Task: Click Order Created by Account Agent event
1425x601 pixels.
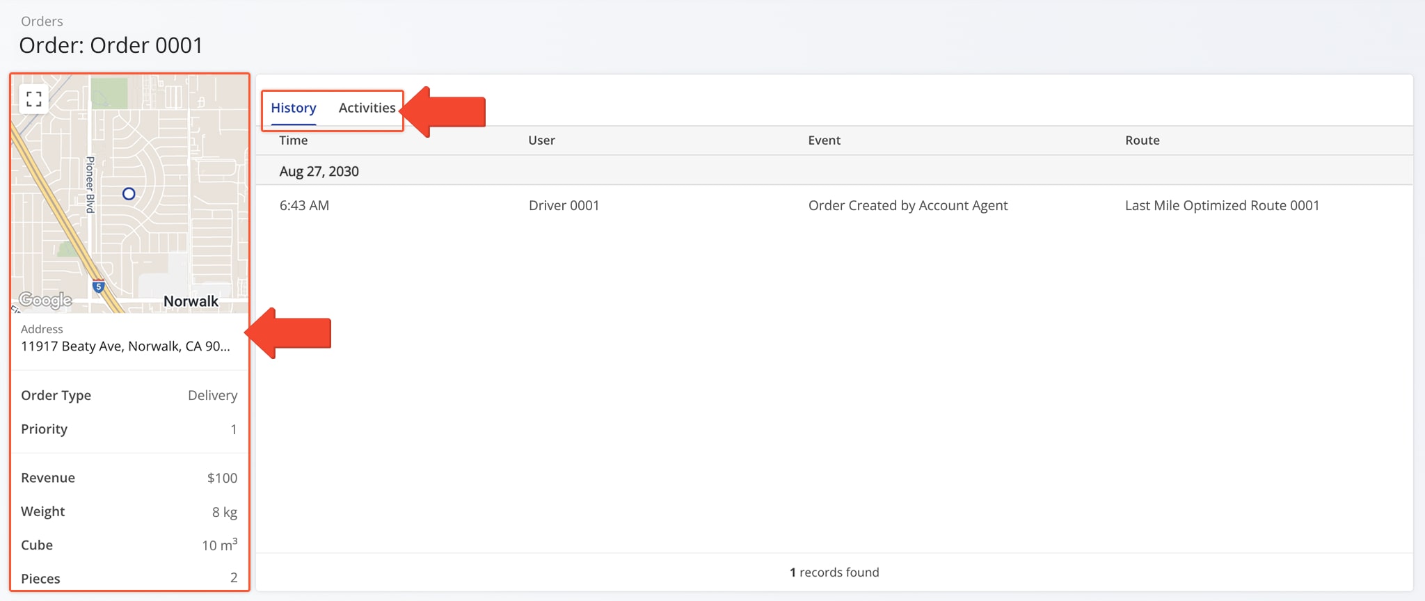Action: coord(908,206)
